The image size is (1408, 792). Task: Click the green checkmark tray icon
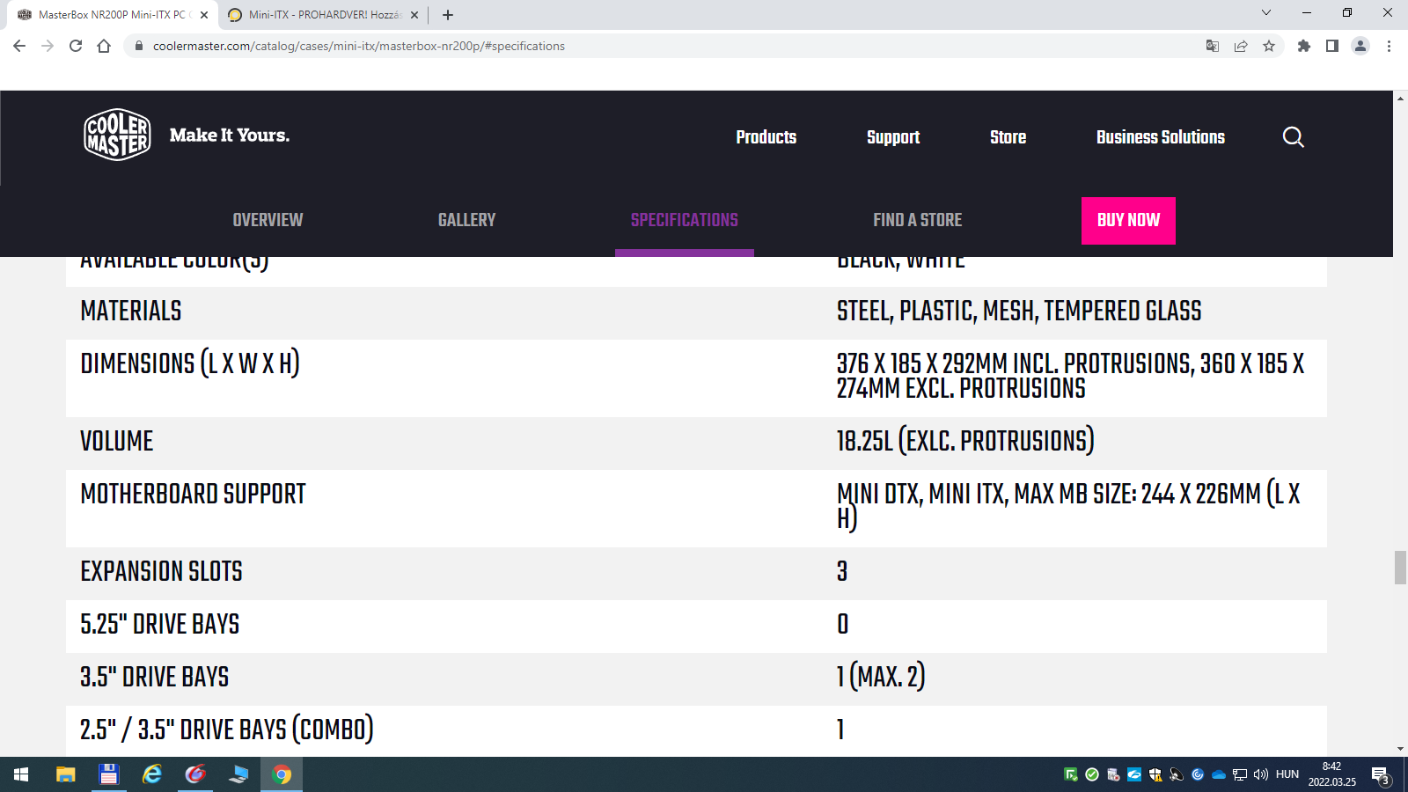tap(1092, 774)
